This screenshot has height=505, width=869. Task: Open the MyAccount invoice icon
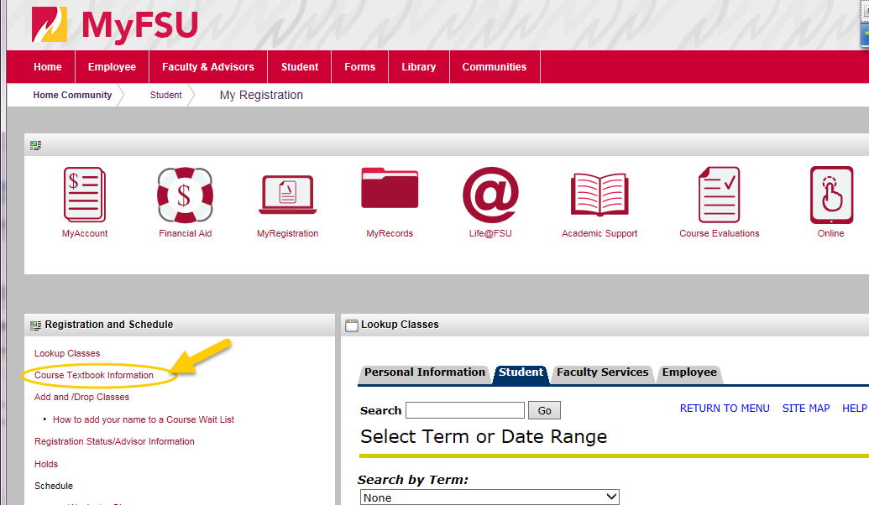[85, 195]
